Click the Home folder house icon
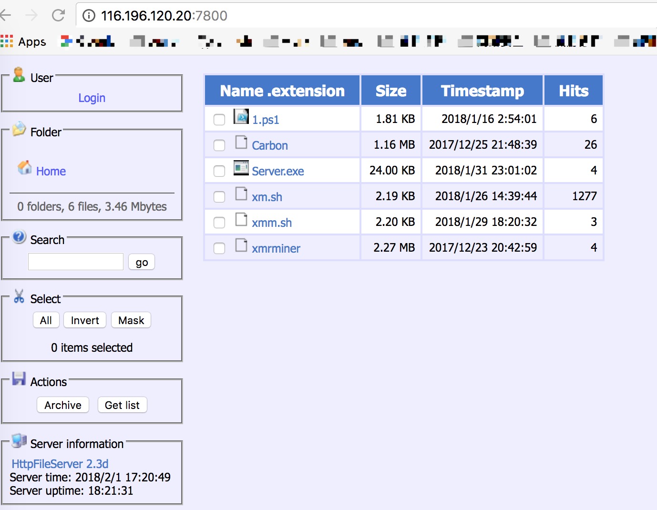 tap(24, 167)
